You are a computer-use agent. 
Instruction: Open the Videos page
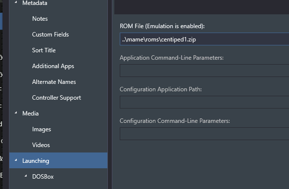tap(41, 145)
